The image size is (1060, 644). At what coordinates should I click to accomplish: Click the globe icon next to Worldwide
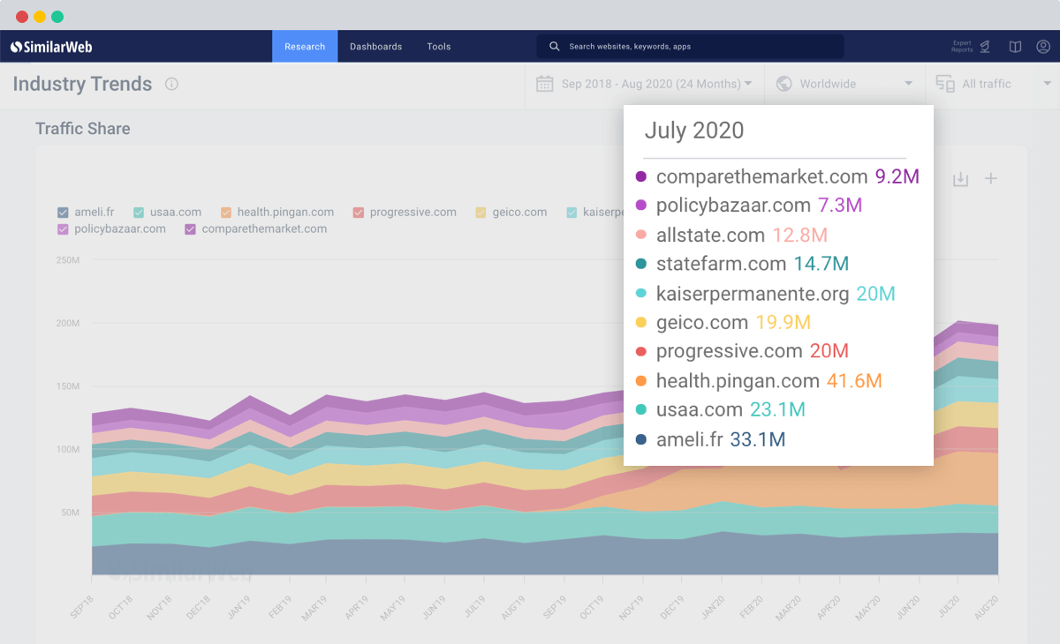click(784, 84)
